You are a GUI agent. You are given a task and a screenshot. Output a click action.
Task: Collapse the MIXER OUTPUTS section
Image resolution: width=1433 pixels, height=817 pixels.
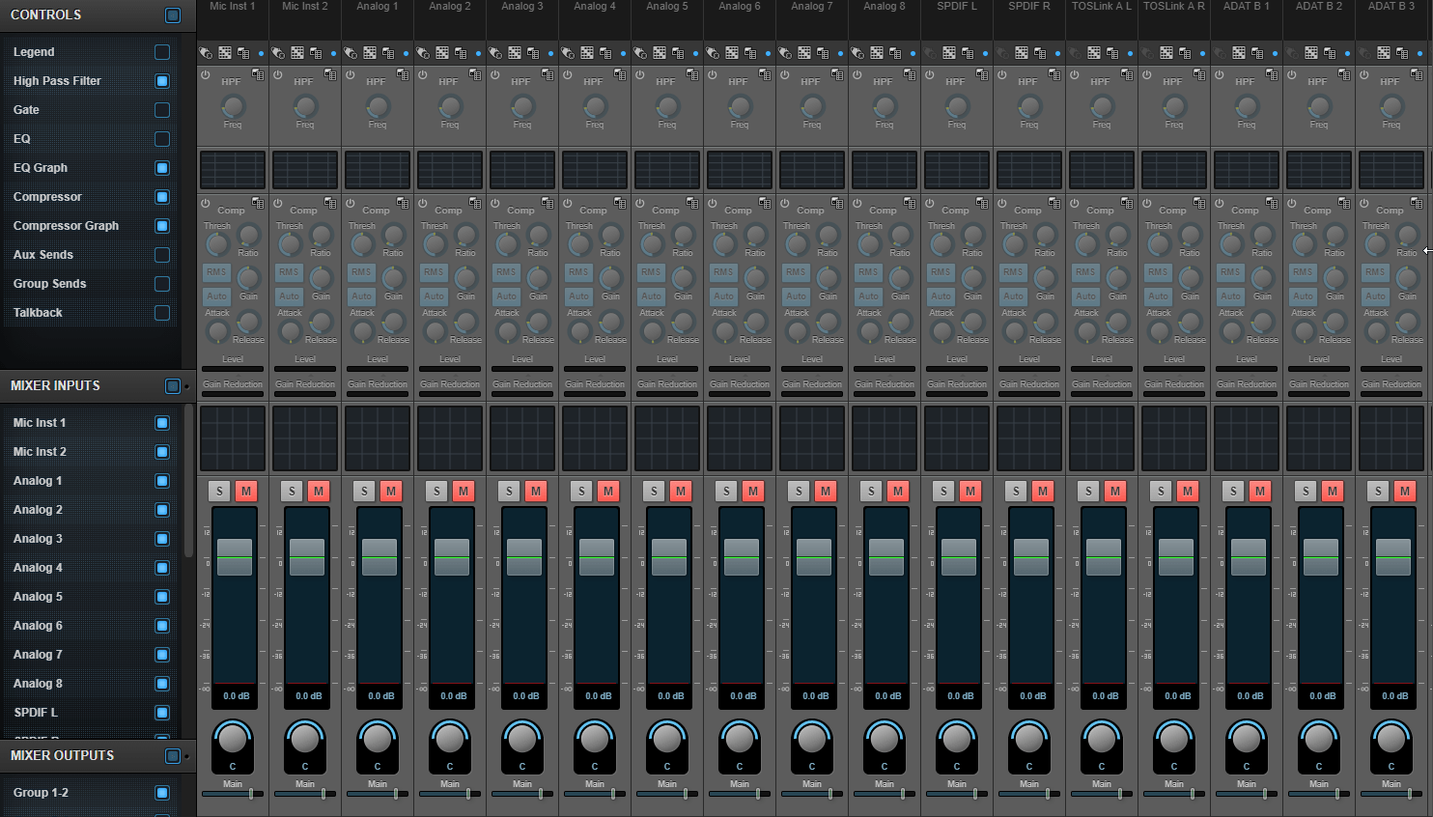point(172,756)
